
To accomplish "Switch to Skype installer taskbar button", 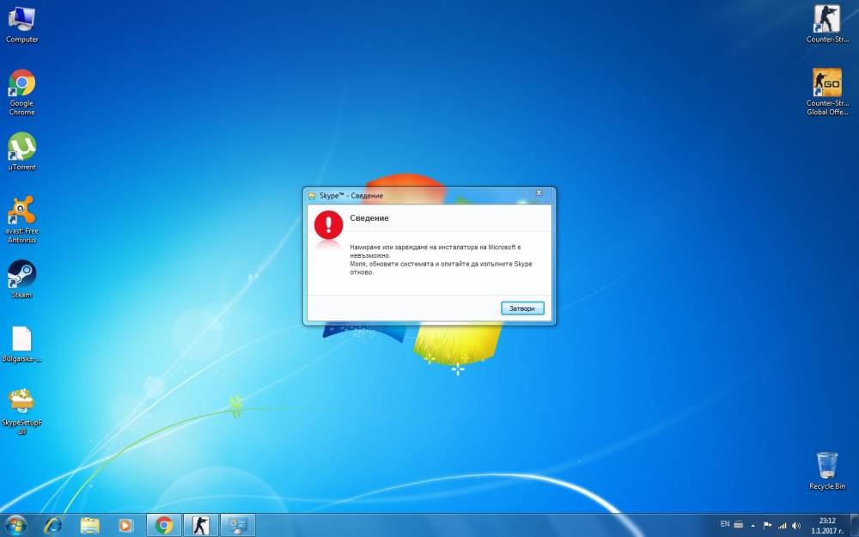I will 238,526.
